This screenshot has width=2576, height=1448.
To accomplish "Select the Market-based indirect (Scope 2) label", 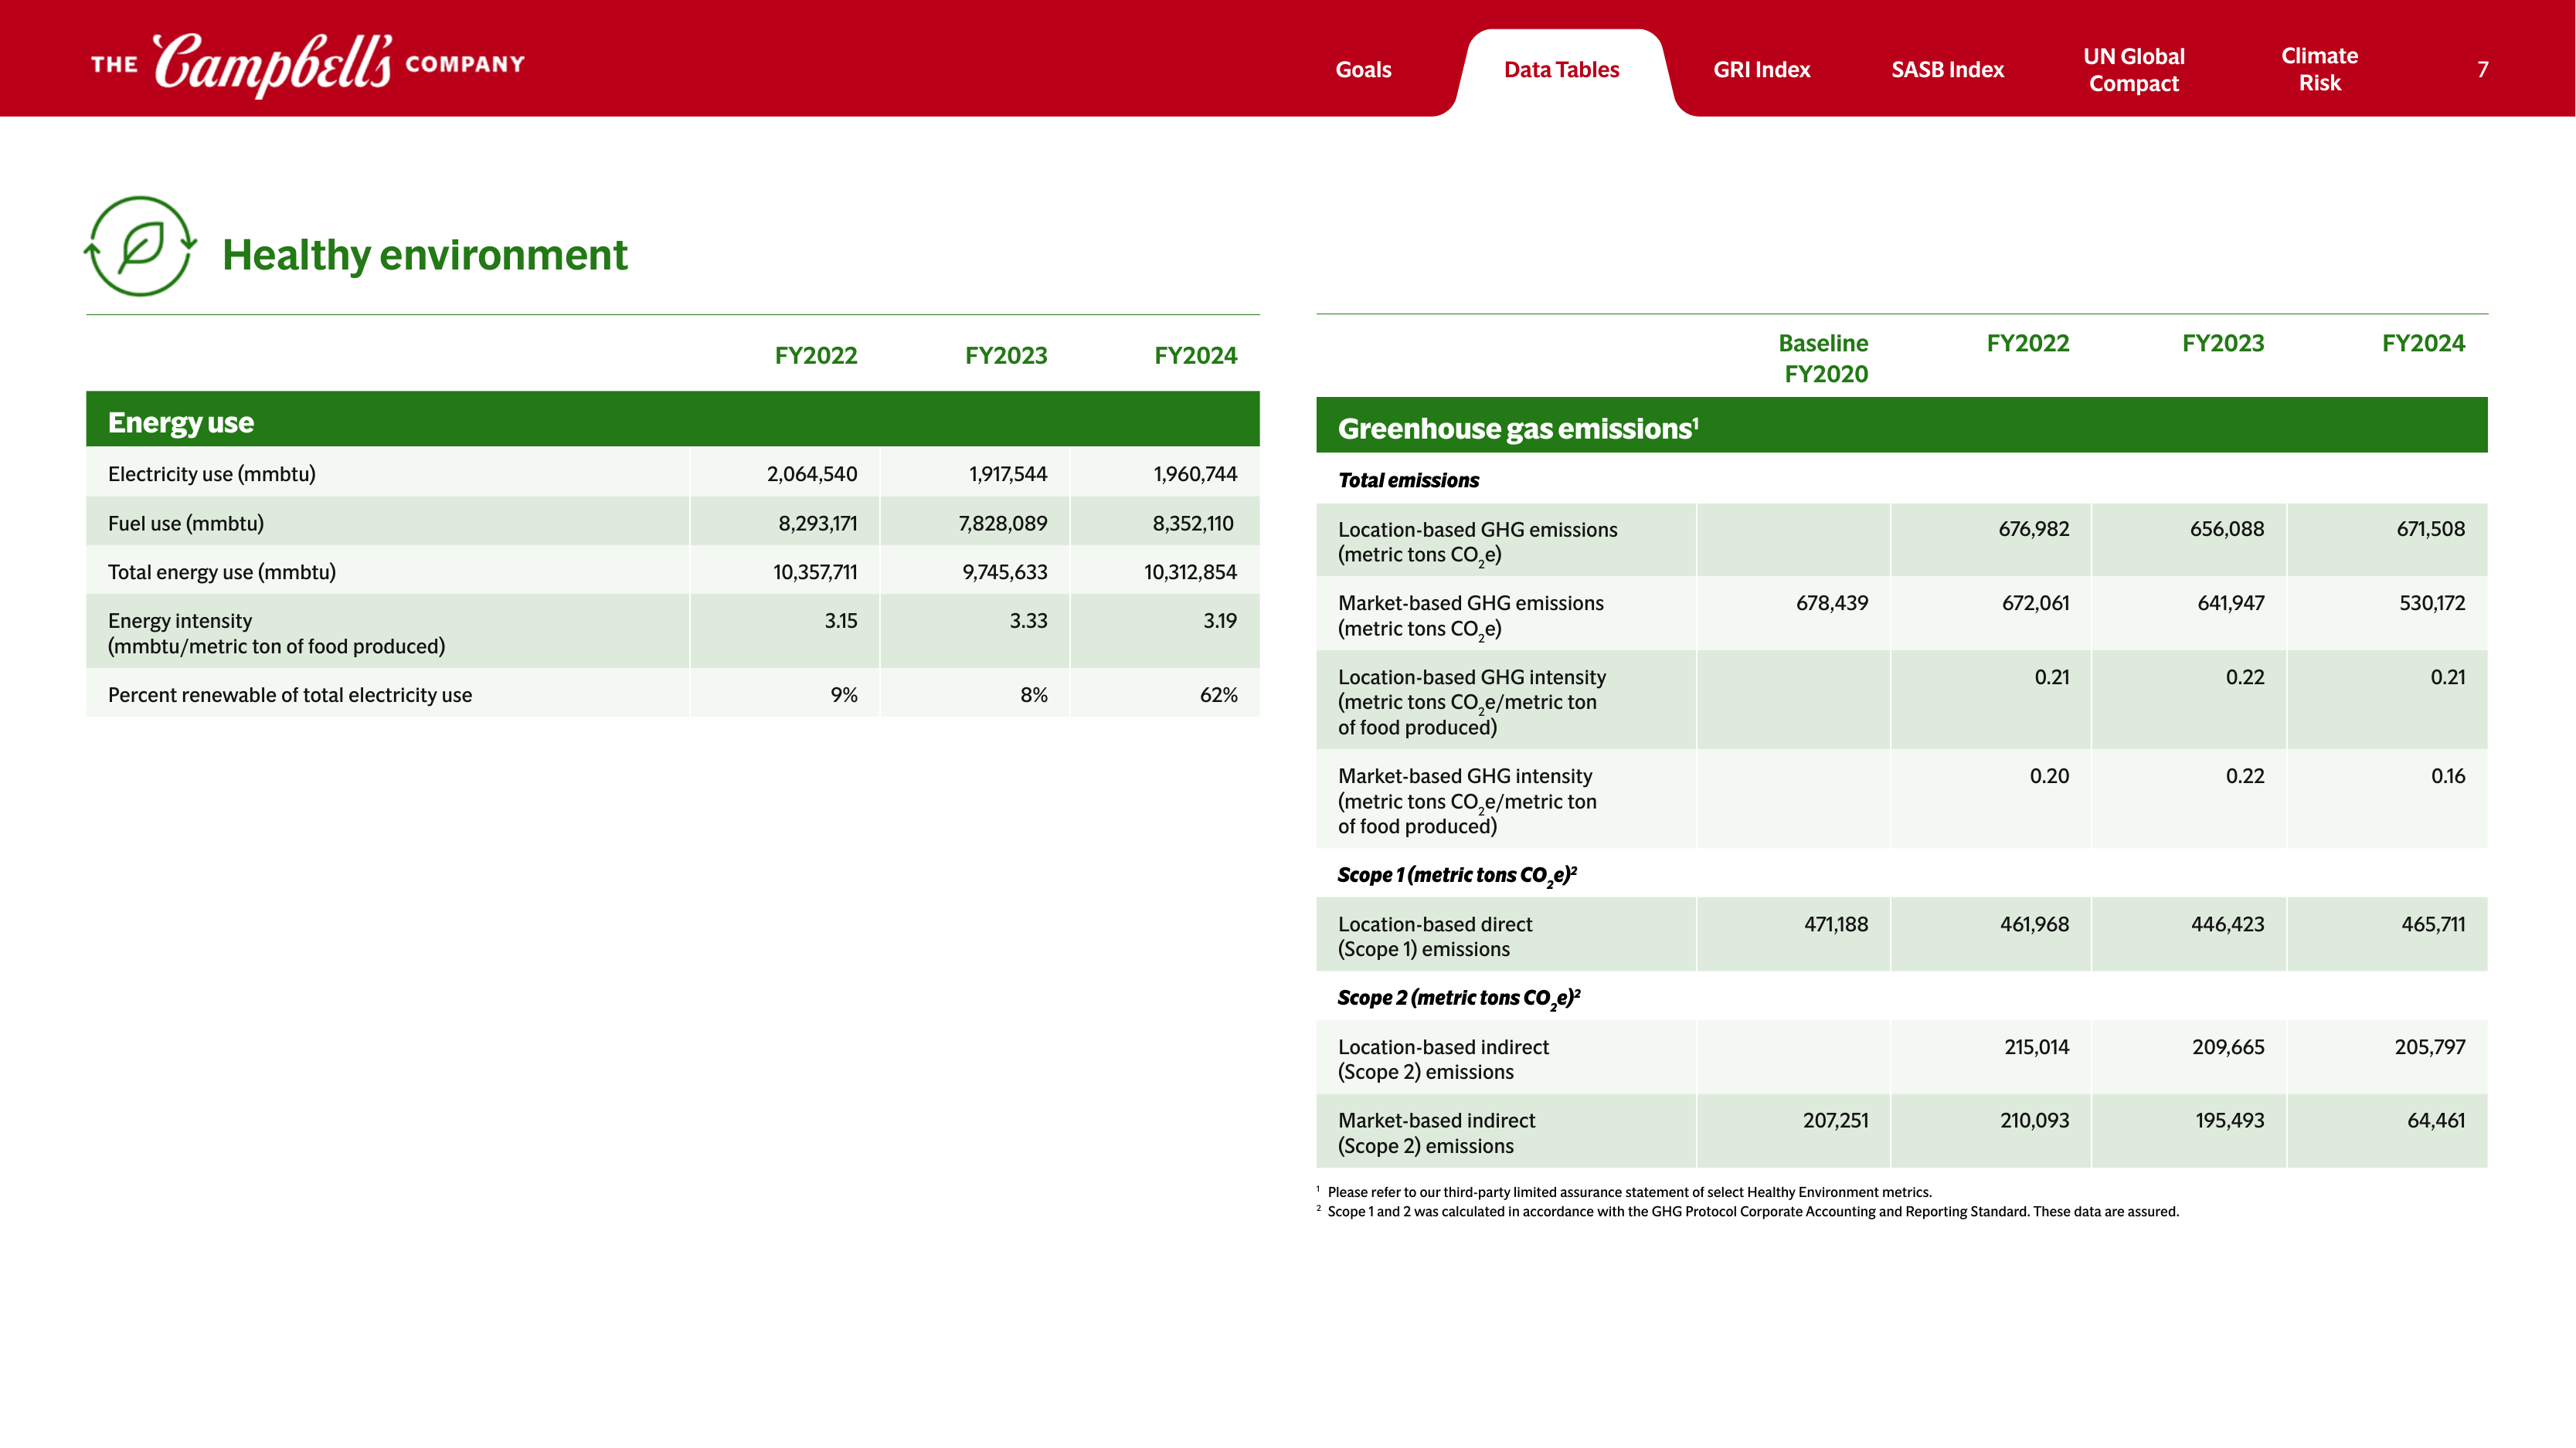I will tap(1436, 1133).
